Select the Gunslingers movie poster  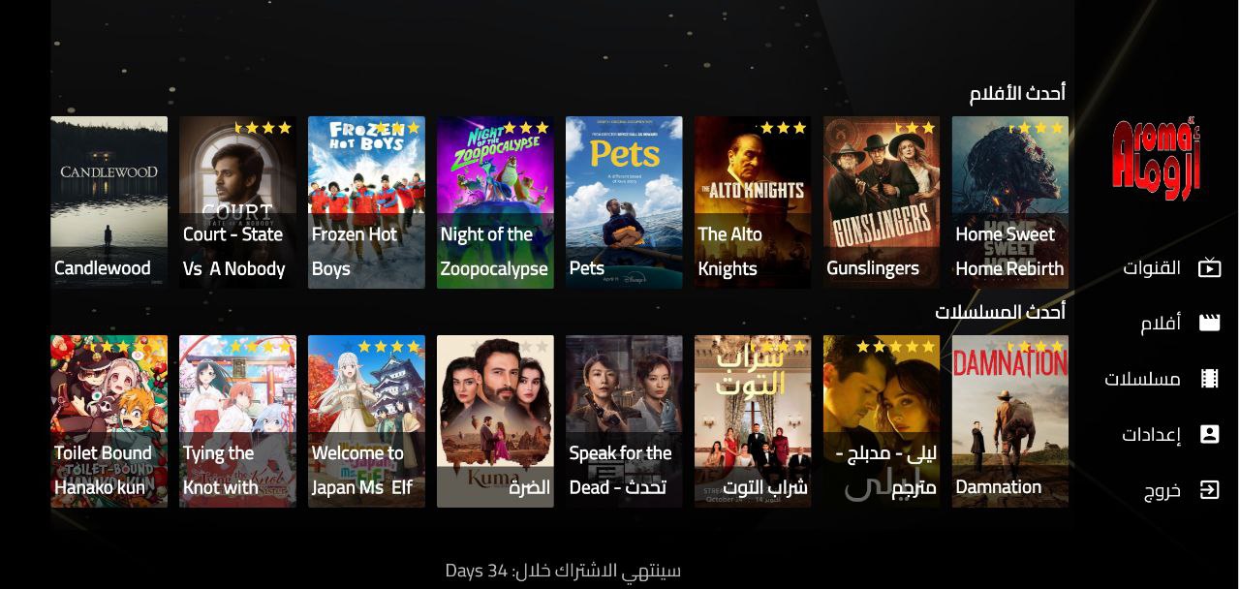click(x=882, y=202)
